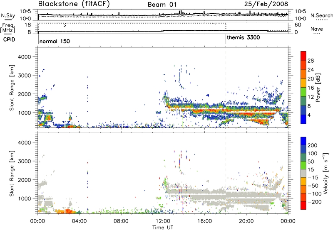Click the '-15' velocity colorbar tick

(313, 178)
